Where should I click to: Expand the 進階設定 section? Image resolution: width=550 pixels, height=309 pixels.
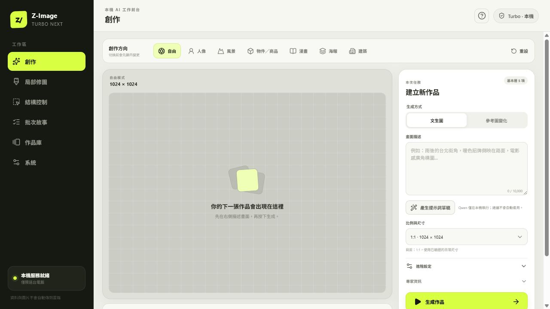pos(467,266)
